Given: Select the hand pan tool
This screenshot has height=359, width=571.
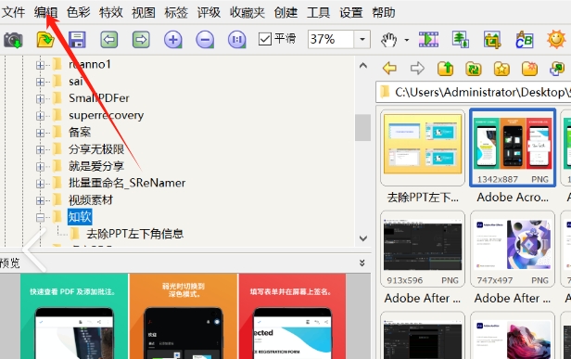Looking at the screenshot, I should [389, 39].
